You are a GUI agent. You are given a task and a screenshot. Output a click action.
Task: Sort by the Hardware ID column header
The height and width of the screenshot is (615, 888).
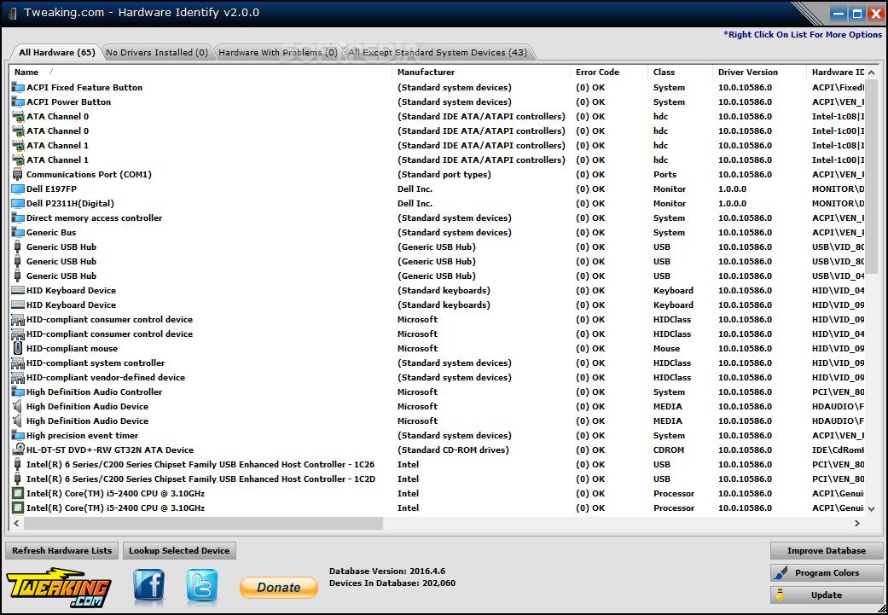tap(836, 72)
